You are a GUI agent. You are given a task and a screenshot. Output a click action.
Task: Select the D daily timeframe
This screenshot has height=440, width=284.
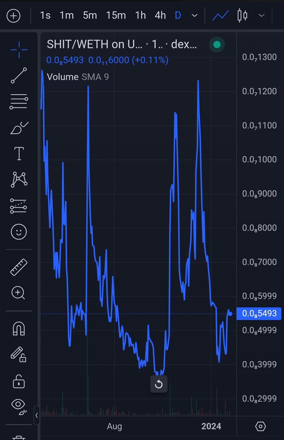point(178,16)
